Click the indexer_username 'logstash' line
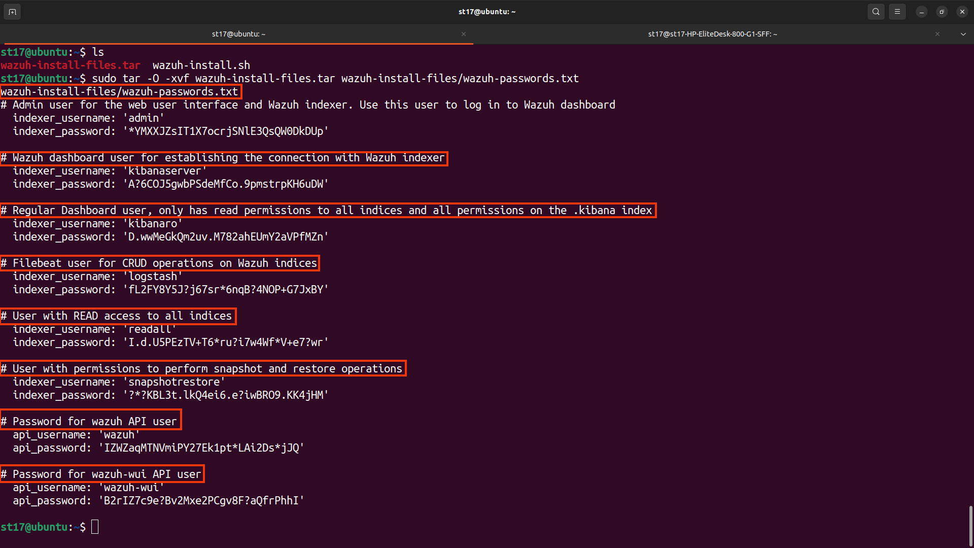The width and height of the screenshot is (974, 548). [98, 276]
